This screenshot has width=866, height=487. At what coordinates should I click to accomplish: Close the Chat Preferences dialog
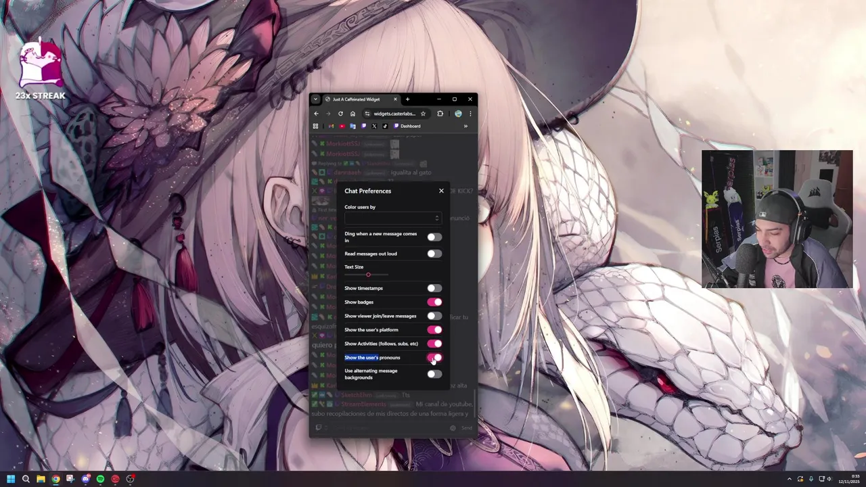coord(441,191)
